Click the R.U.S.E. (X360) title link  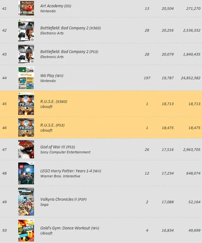[54, 102]
